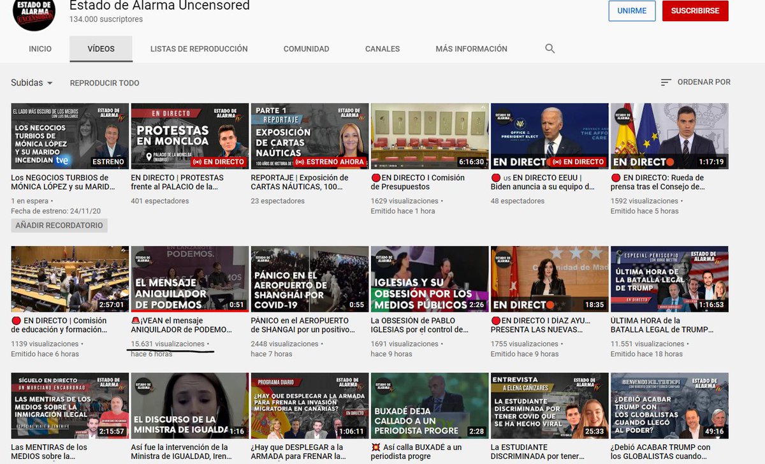Image resolution: width=765 pixels, height=464 pixels.
Task: Click the 15.631 visualizaciones text
Action: point(168,344)
